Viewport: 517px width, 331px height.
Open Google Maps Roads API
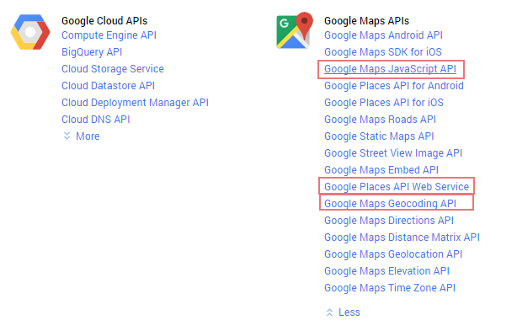pyautogui.click(x=380, y=120)
